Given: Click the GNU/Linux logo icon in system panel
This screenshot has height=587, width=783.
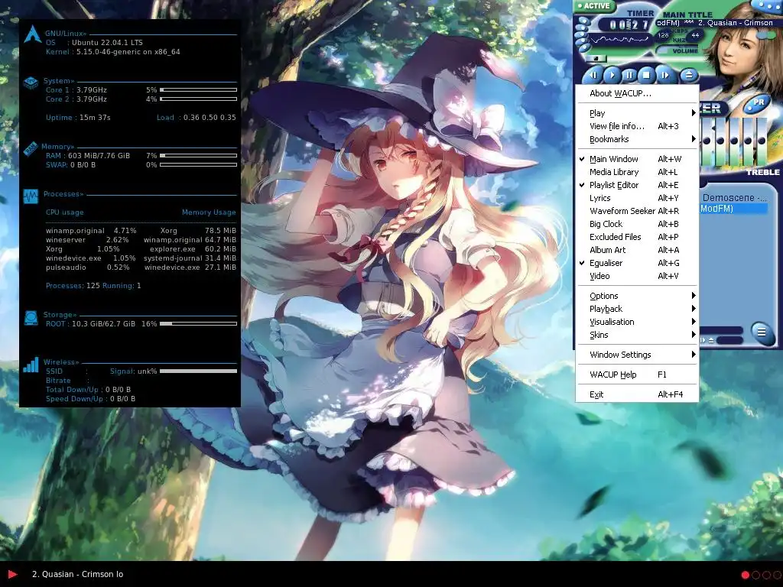Looking at the screenshot, I should 32,34.
